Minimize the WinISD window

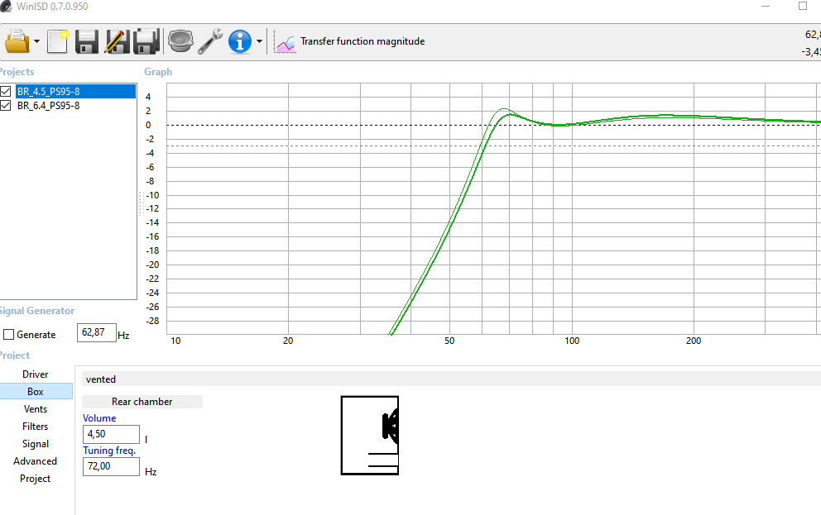point(766,7)
